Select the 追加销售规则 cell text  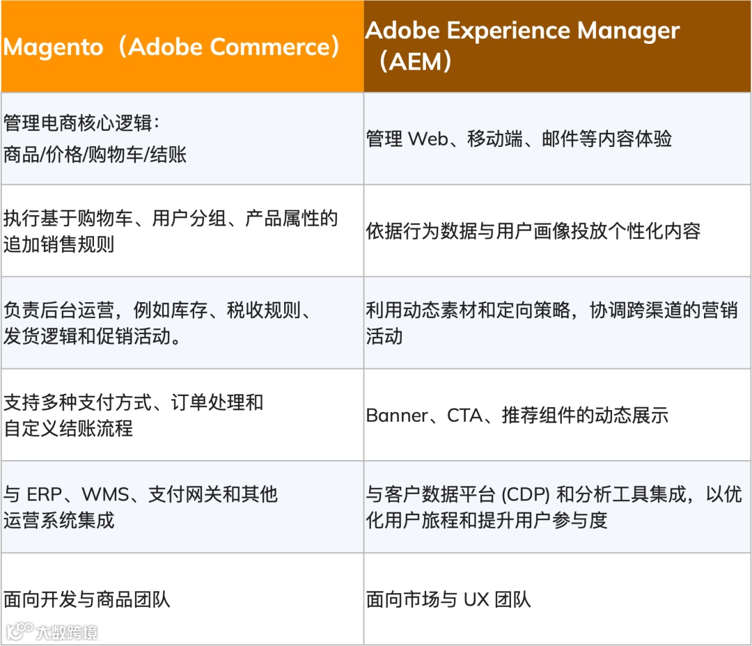(59, 244)
